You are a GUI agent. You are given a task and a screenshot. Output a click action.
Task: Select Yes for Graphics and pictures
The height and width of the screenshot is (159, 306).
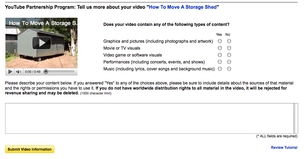click(220, 41)
